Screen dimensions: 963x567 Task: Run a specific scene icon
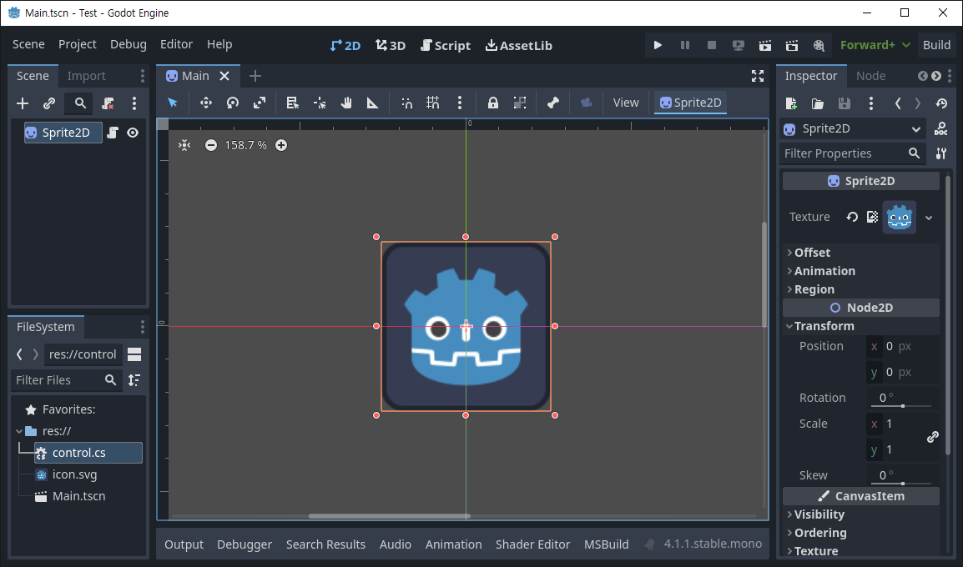click(x=792, y=45)
